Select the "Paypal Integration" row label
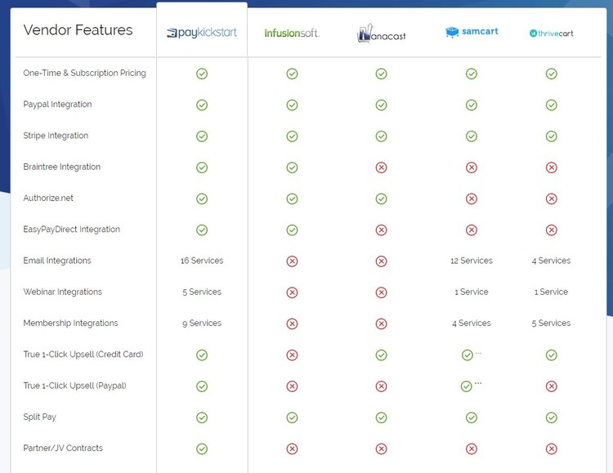This screenshot has height=473, width=613. [x=57, y=105]
